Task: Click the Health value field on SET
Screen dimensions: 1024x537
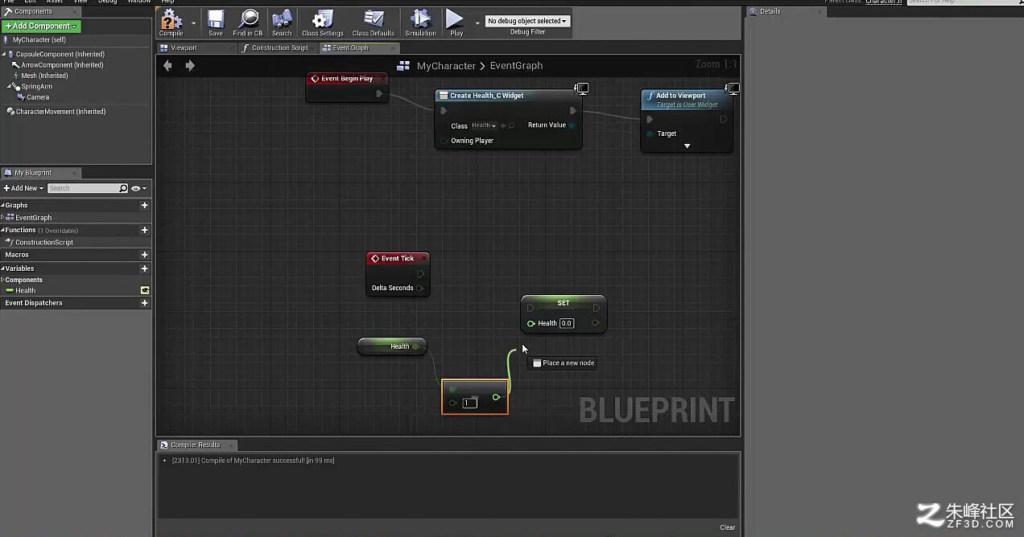Action: pos(567,323)
